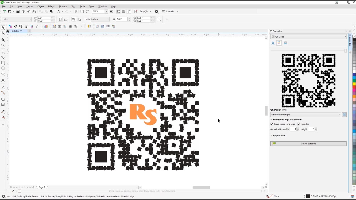Viewport: 356px width, 200px height.
Task: Switch to the Untitled-1 document tab
Action: (17, 31)
